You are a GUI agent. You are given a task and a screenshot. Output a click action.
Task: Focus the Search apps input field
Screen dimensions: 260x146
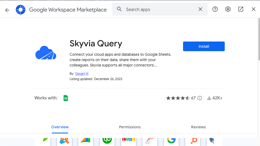(160, 9)
